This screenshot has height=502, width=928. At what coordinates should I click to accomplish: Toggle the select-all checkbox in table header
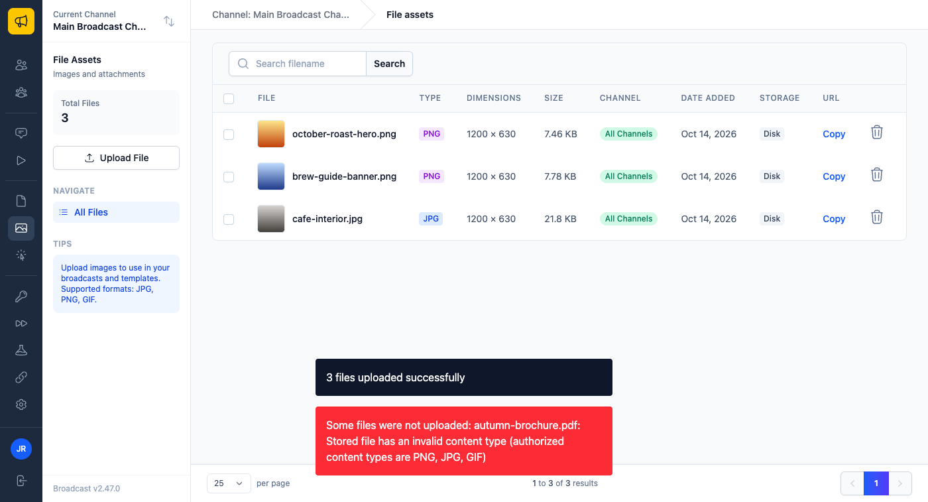pos(229,99)
